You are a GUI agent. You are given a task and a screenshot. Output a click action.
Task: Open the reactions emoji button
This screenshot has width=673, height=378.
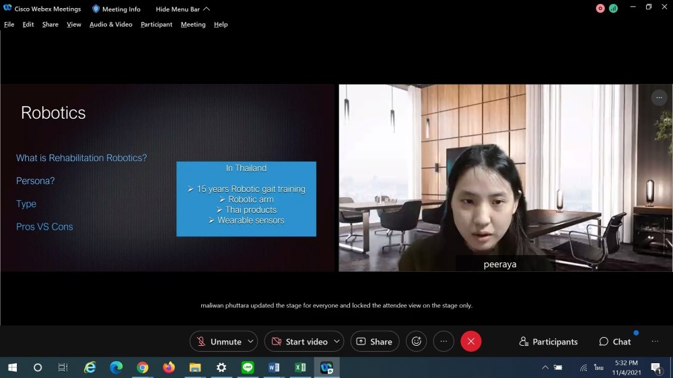click(417, 342)
